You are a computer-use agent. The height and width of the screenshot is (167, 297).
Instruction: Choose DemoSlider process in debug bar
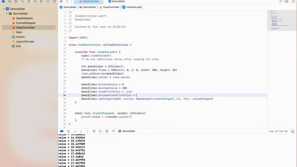click(127, 131)
